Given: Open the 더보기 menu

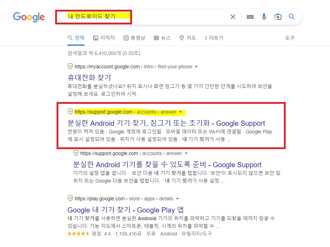Looking at the screenshot, I should tap(214, 38).
